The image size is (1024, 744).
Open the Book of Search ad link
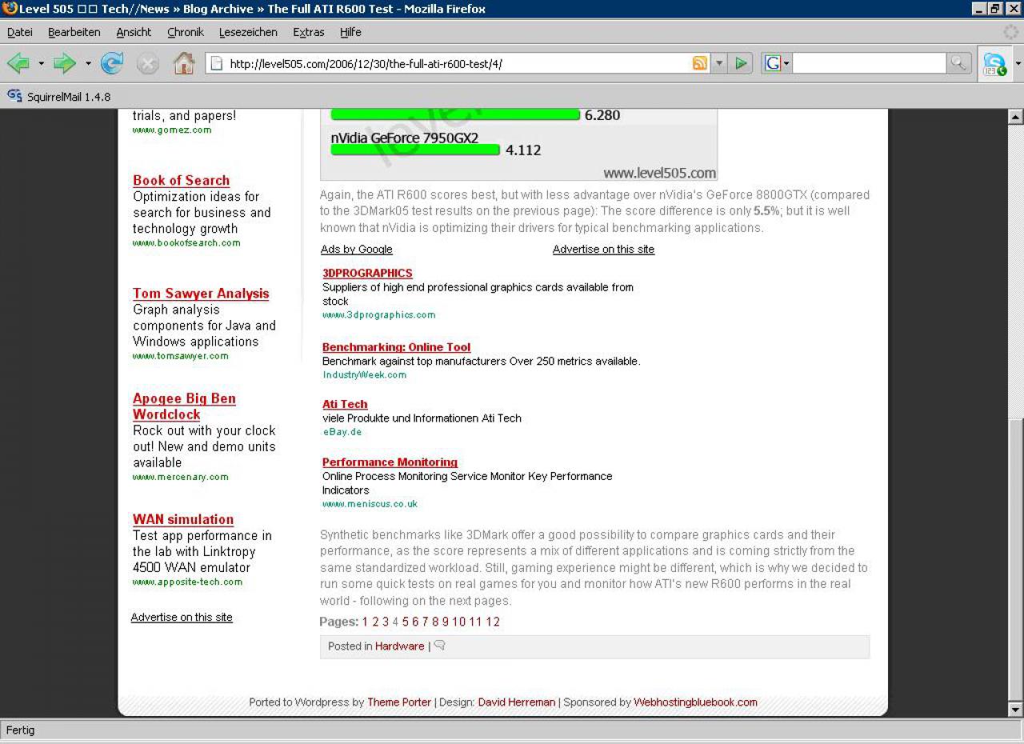tap(181, 181)
